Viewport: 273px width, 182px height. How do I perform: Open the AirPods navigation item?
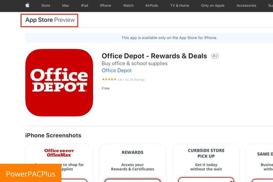click(x=152, y=5)
